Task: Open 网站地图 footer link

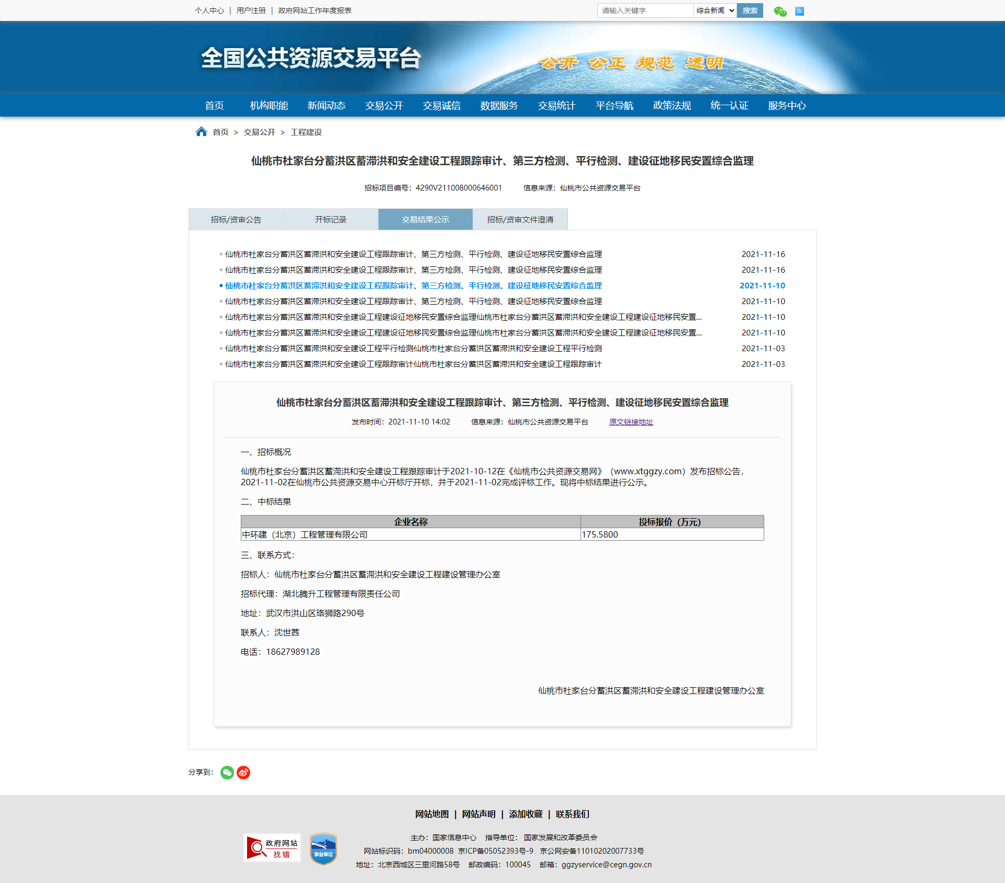Action: point(432,814)
